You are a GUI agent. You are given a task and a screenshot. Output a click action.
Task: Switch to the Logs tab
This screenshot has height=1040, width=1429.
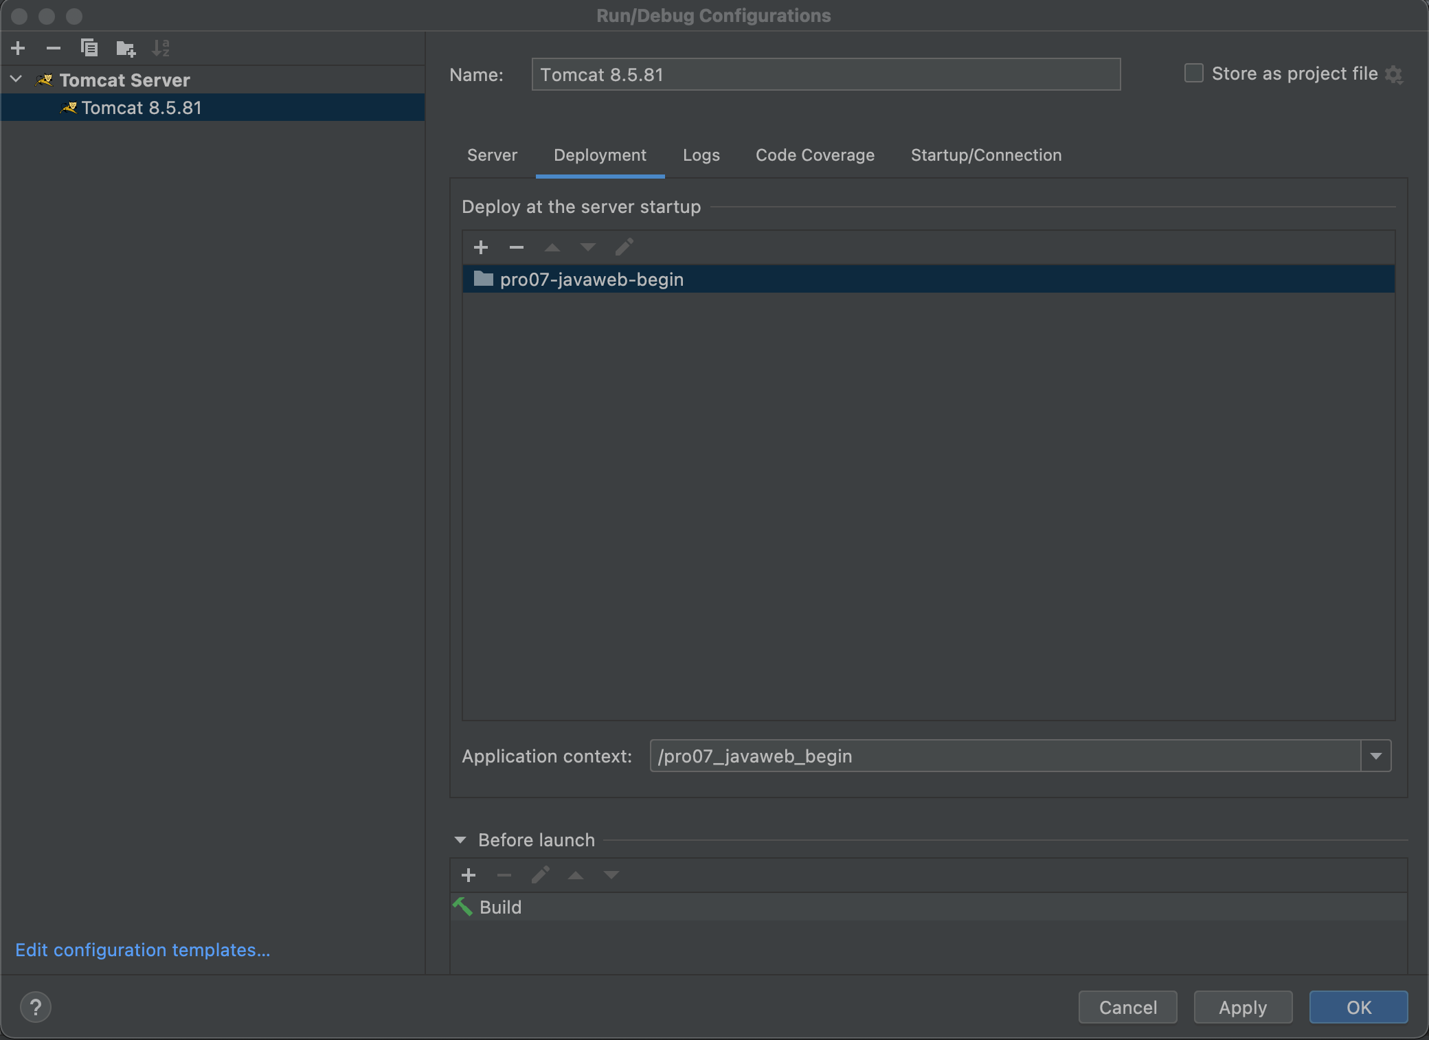point(701,155)
